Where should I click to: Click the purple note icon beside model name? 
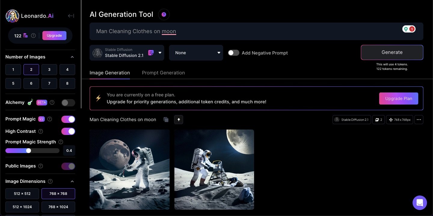(x=151, y=53)
